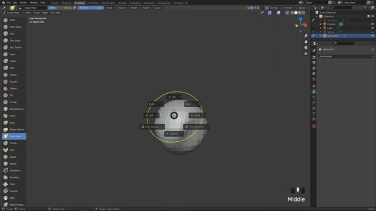The width and height of the screenshot is (376, 211).
Task: Select the Clay Strips brush
Action: pos(14,40)
